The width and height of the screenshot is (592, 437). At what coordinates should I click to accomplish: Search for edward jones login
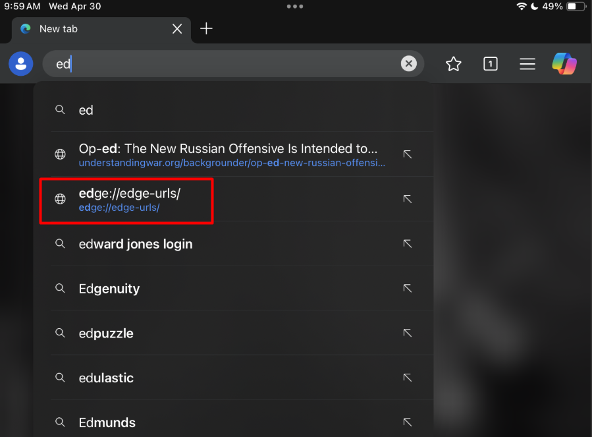click(x=242, y=243)
